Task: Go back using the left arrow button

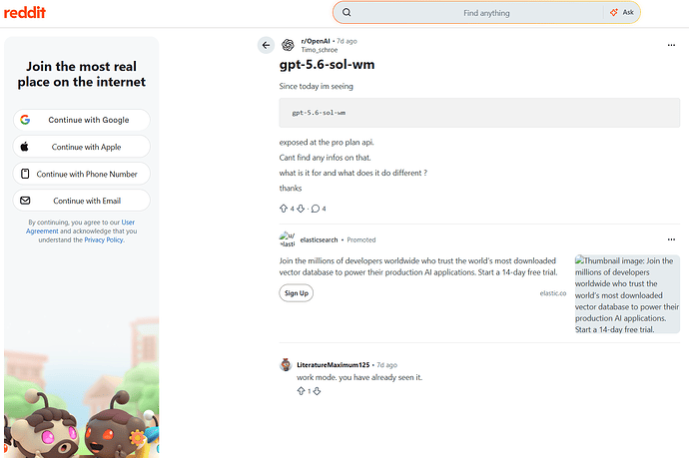Action: click(266, 45)
